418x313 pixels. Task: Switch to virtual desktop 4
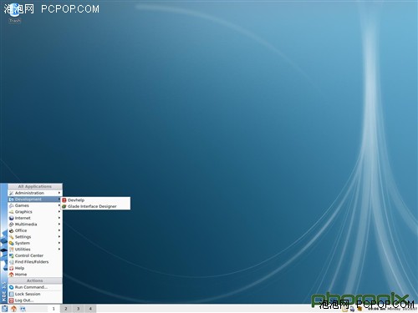point(90,309)
